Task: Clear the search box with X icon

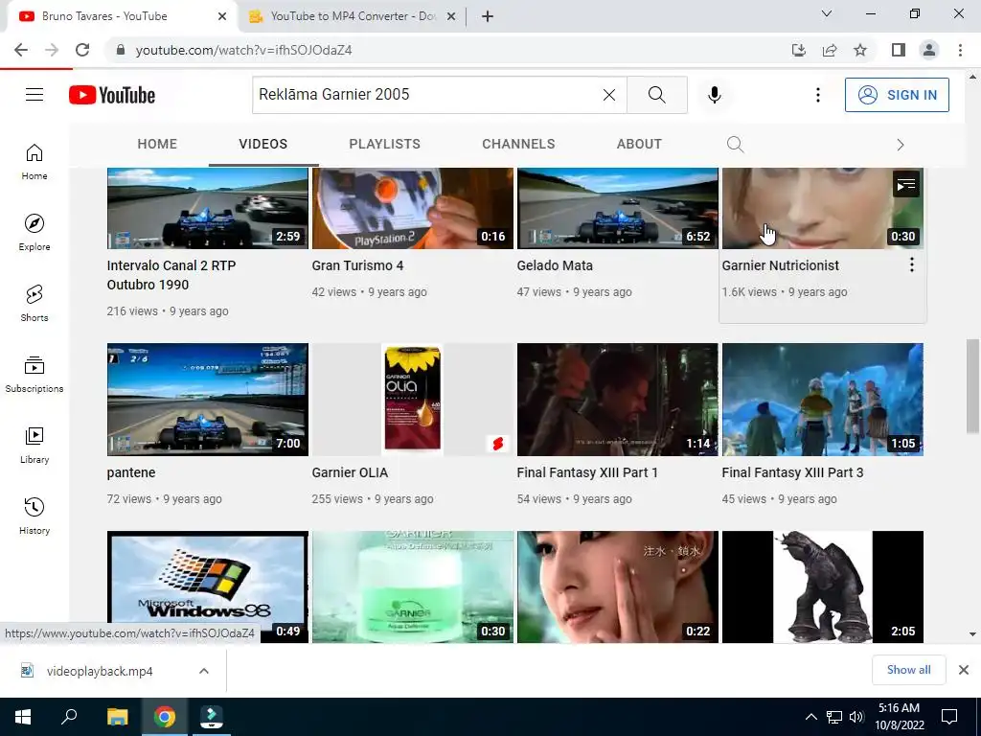Action: point(608,95)
